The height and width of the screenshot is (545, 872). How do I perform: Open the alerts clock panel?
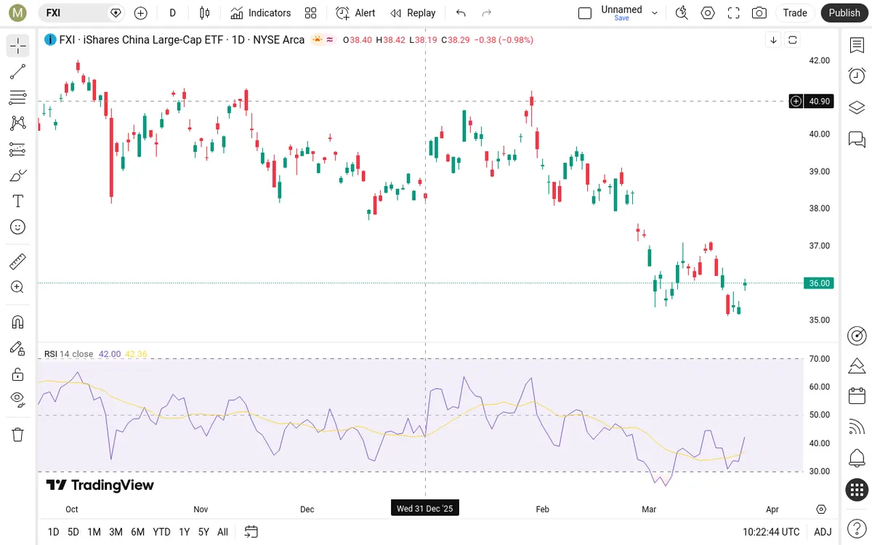pos(857,76)
